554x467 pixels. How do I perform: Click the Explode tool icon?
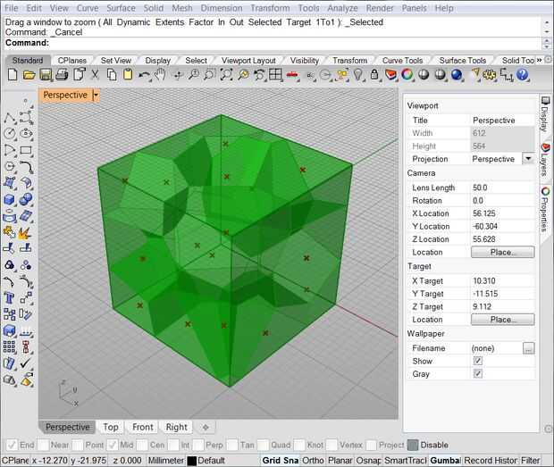pyautogui.click(x=26, y=233)
